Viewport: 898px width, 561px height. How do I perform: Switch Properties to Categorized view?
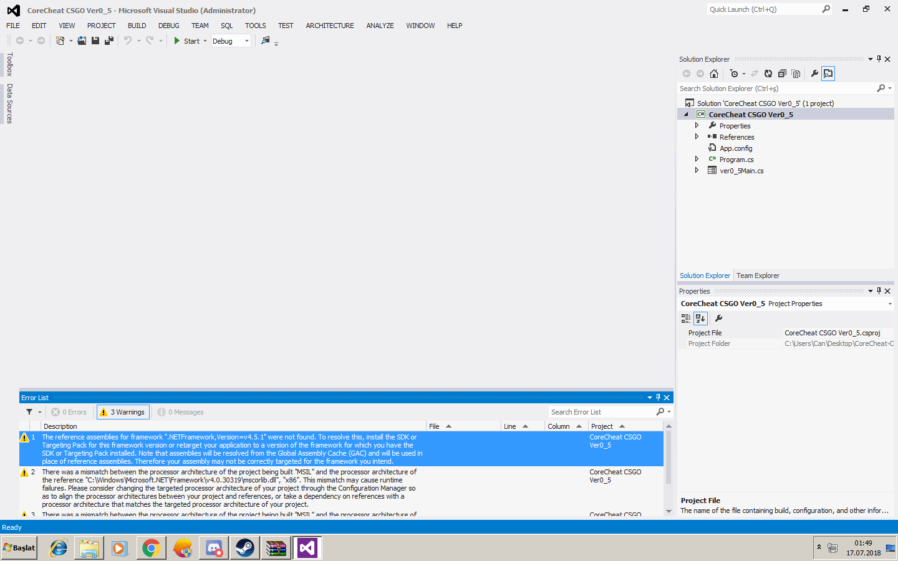(x=686, y=319)
